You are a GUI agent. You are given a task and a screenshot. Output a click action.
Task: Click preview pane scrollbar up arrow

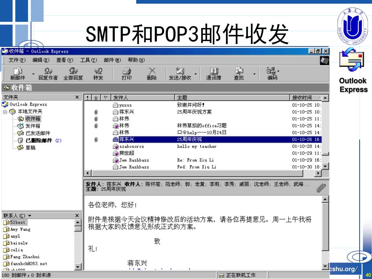point(325,199)
